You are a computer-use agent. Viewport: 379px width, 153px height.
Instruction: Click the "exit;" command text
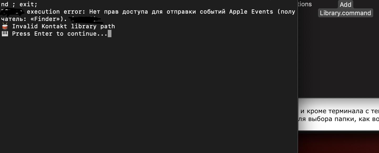pos(28,4)
